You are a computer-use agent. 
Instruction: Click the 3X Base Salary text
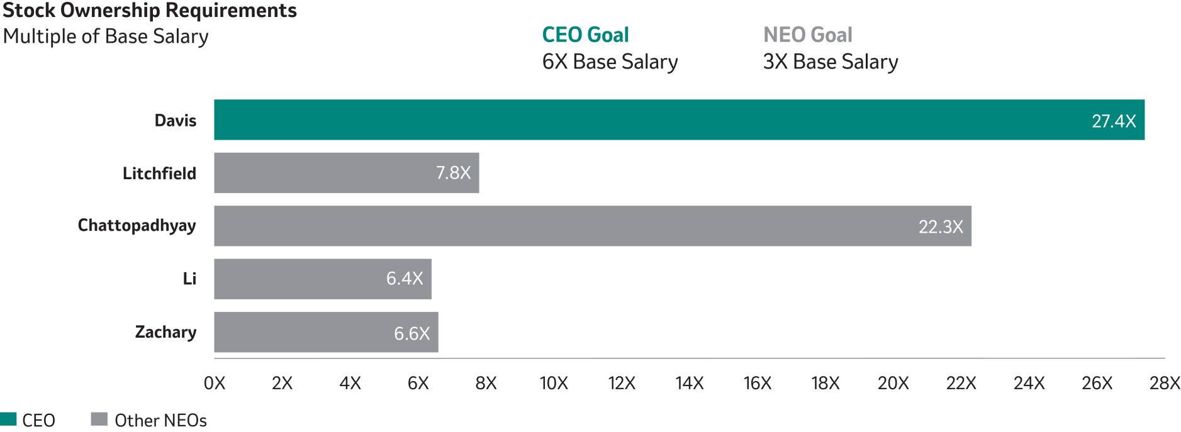831,62
